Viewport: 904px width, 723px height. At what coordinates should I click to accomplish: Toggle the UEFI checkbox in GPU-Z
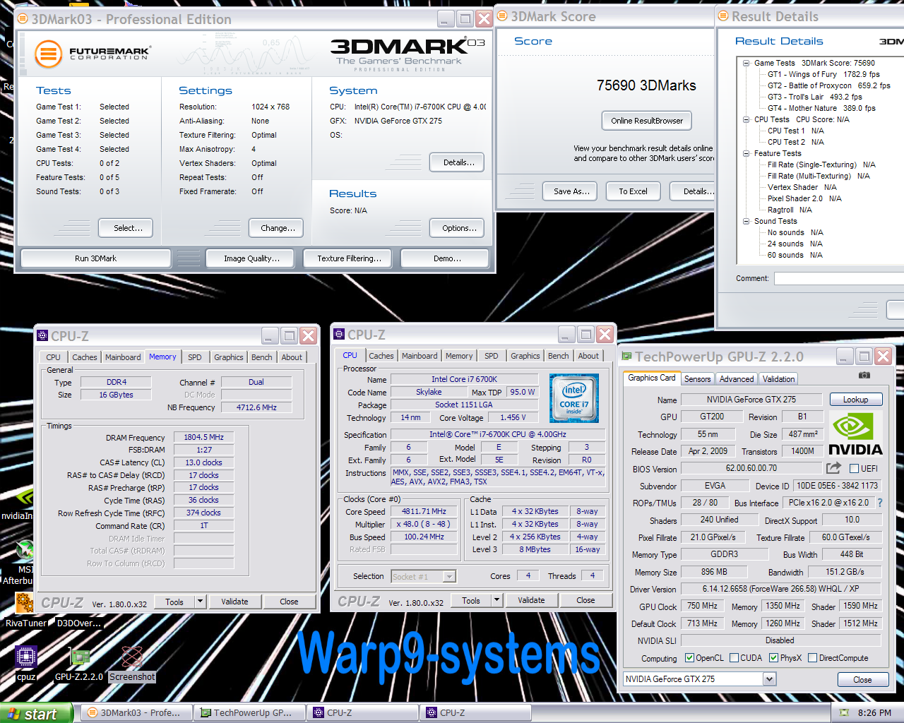[854, 468]
